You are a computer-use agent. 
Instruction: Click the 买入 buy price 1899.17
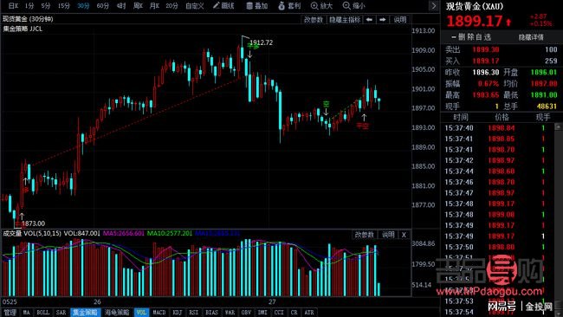[x=486, y=61]
